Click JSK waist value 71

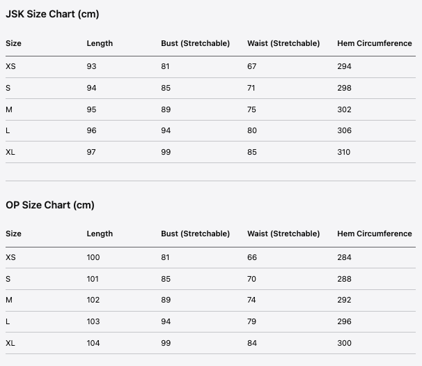click(251, 88)
